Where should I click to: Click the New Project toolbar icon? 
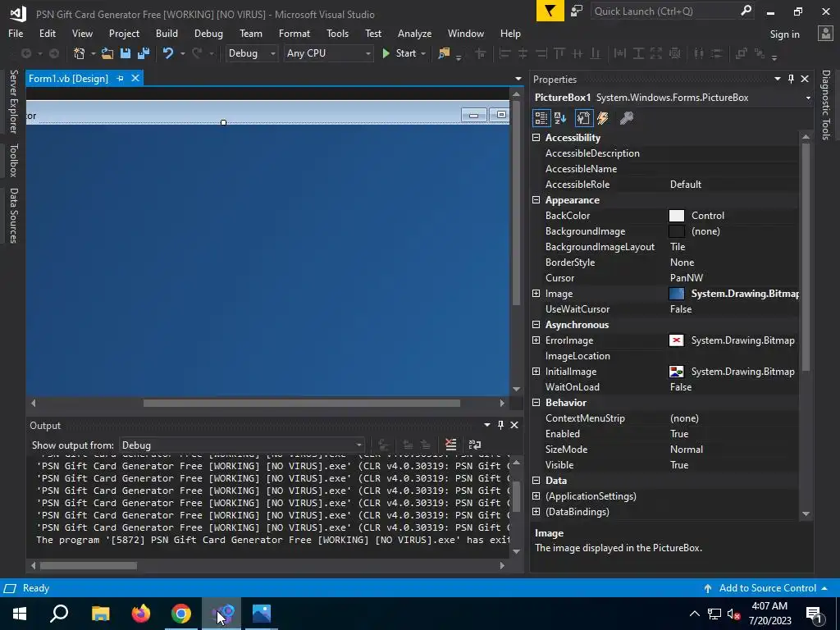pos(80,53)
